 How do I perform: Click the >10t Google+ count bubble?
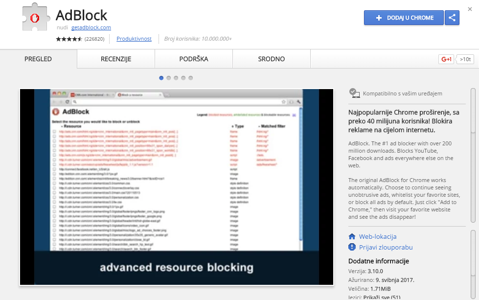(465, 59)
